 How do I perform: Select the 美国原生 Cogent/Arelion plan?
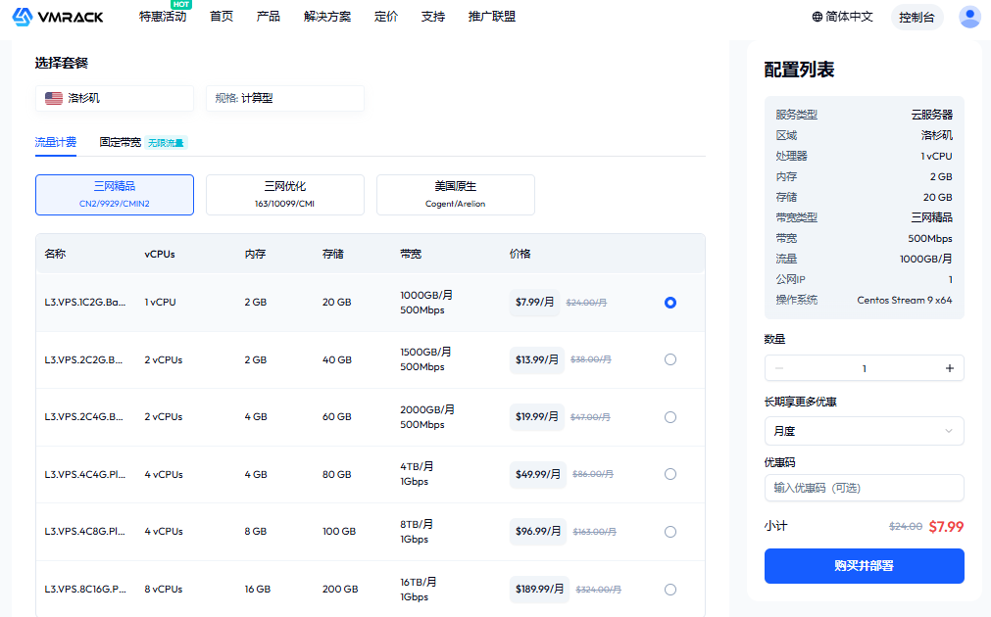point(455,194)
